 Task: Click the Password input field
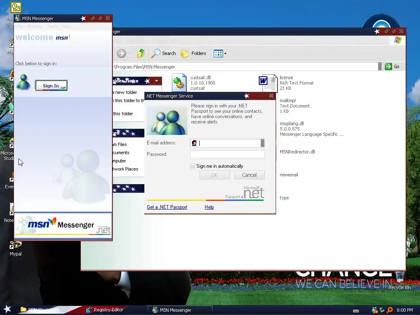point(227,154)
